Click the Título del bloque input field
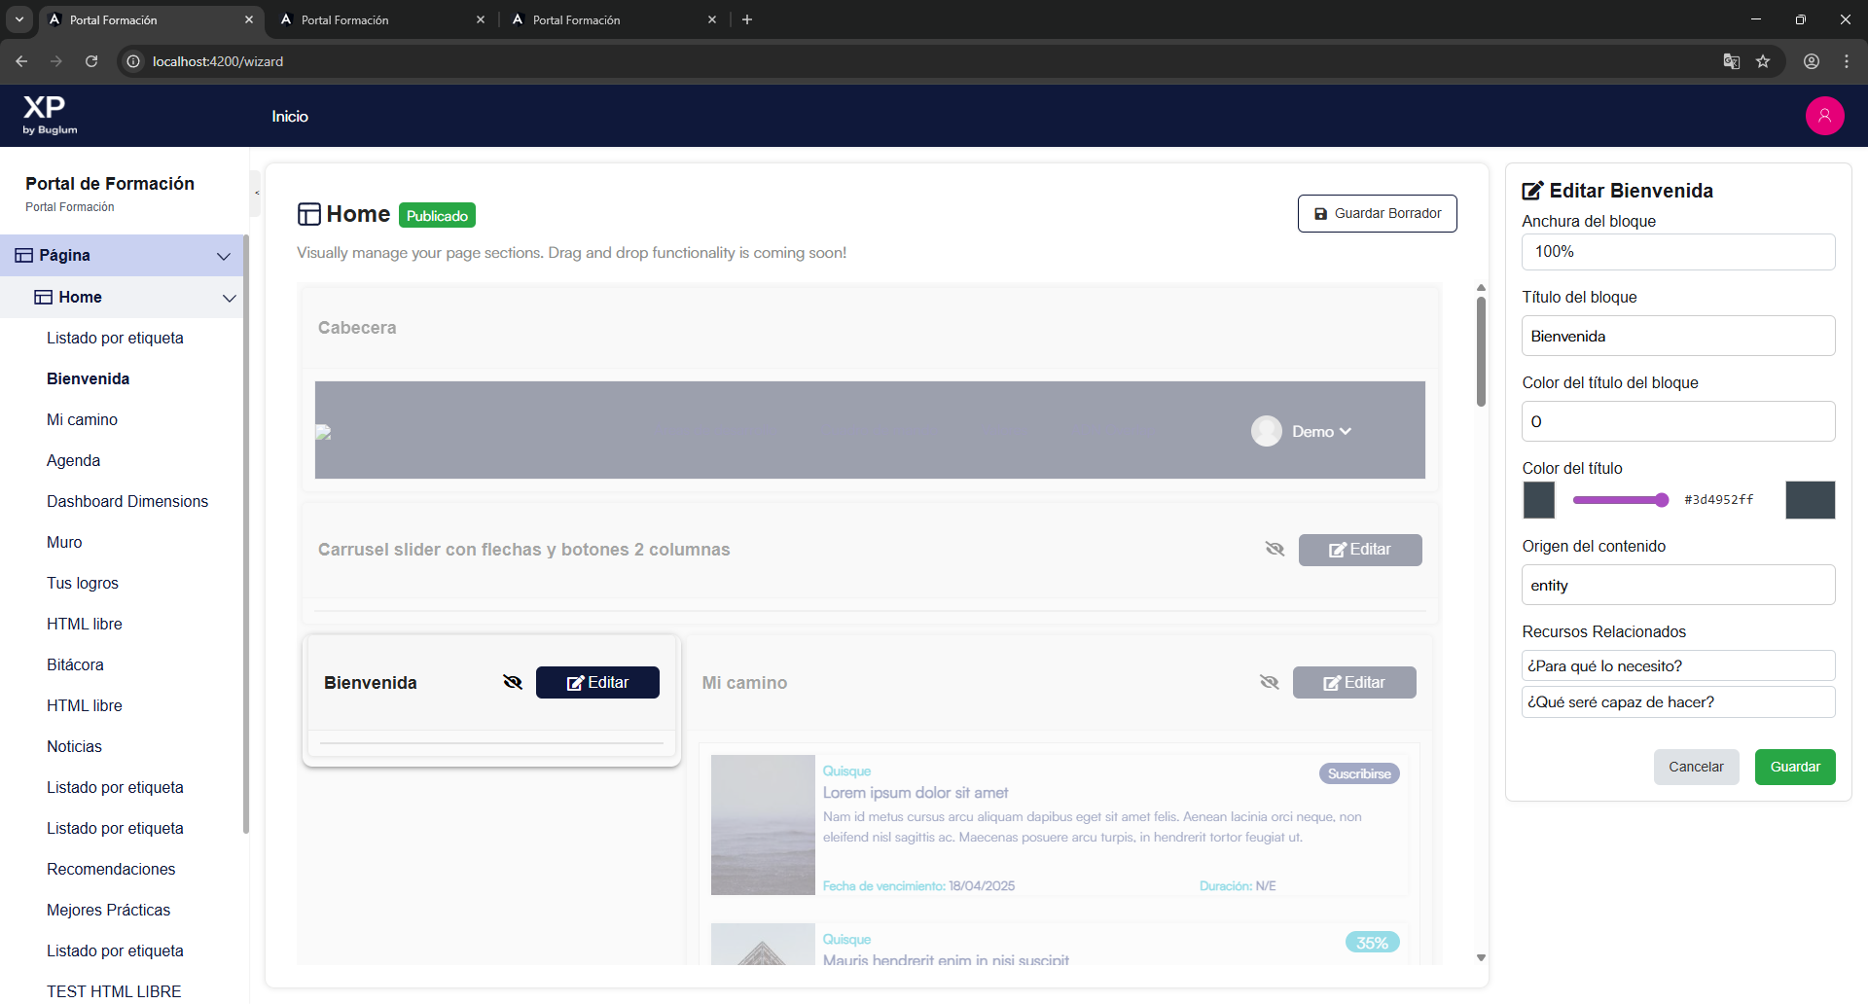The height and width of the screenshot is (1004, 1868). 1678,336
